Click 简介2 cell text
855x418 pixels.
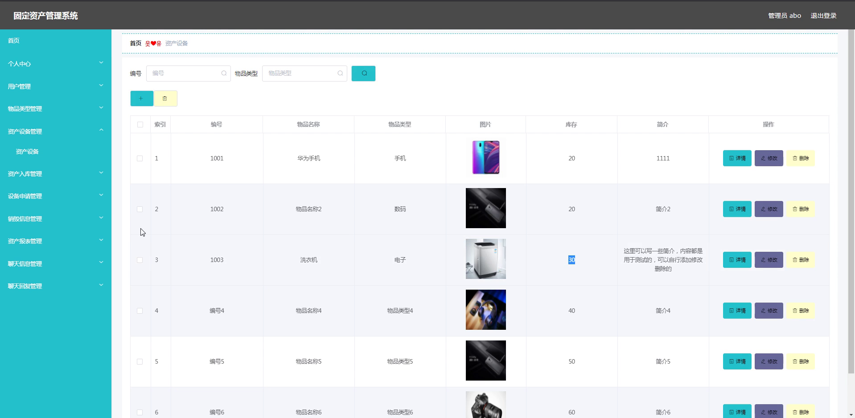click(x=663, y=209)
